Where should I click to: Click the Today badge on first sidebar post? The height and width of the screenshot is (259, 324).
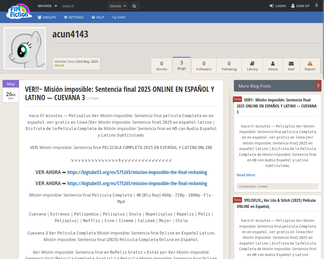tap(237, 99)
